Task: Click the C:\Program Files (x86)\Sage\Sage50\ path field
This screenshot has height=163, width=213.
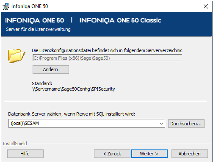Action: click(x=108, y=58)
